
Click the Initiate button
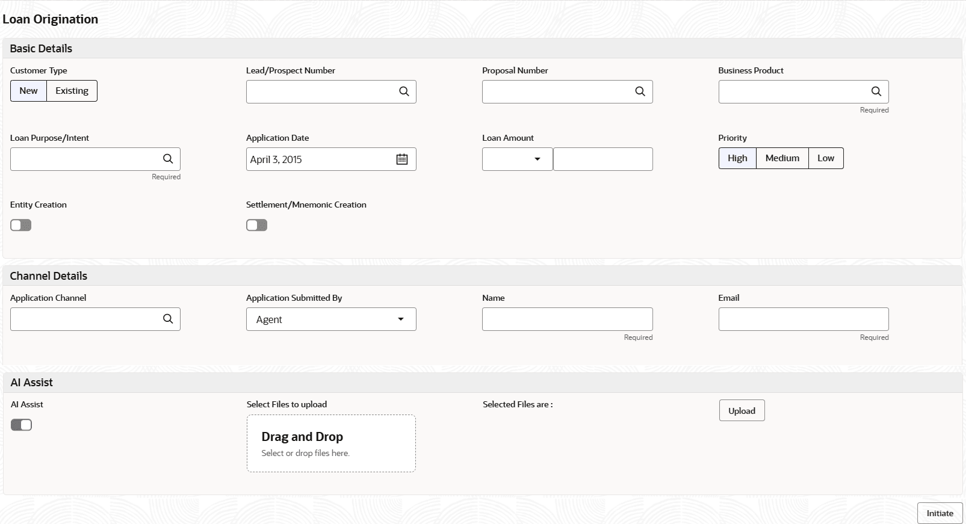coord(940,513)
